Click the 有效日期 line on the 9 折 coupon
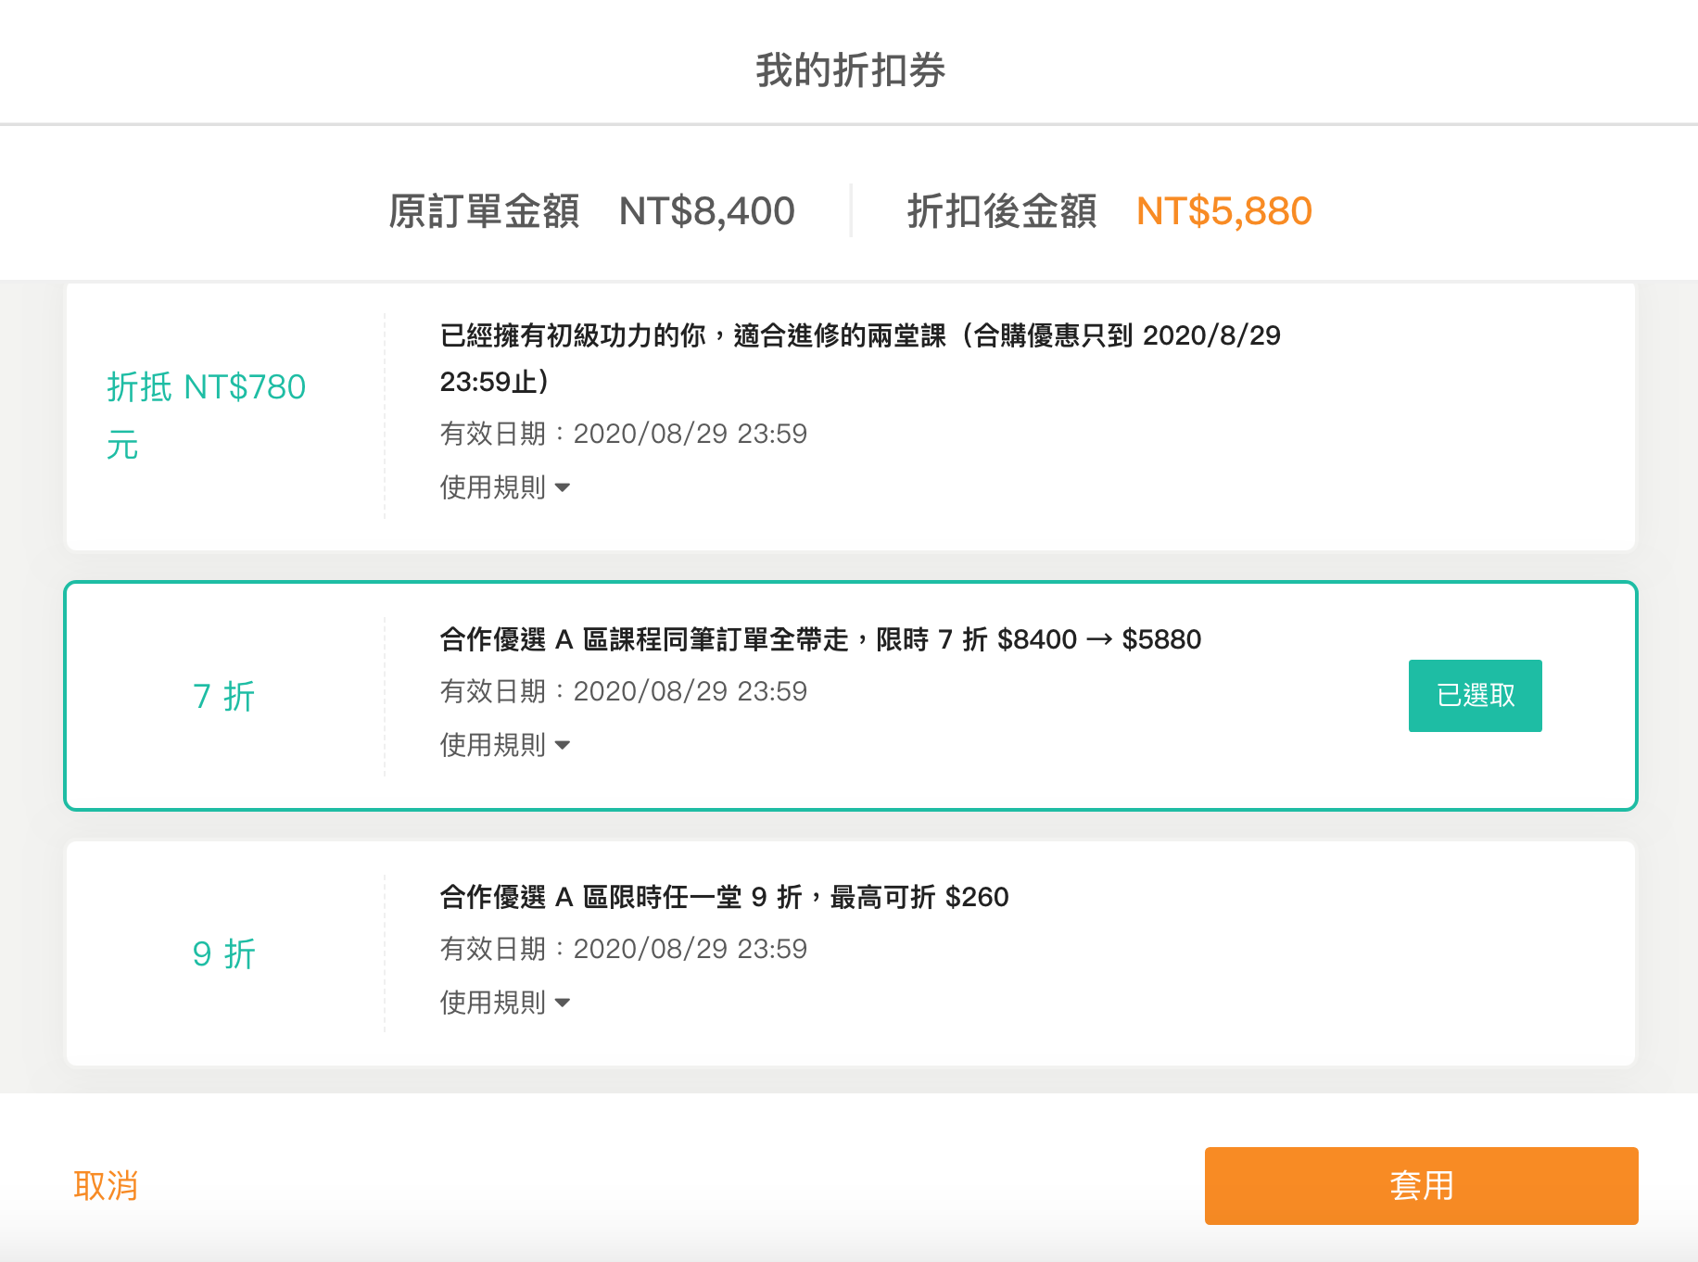The image size is (1698, 1262). 623,949
